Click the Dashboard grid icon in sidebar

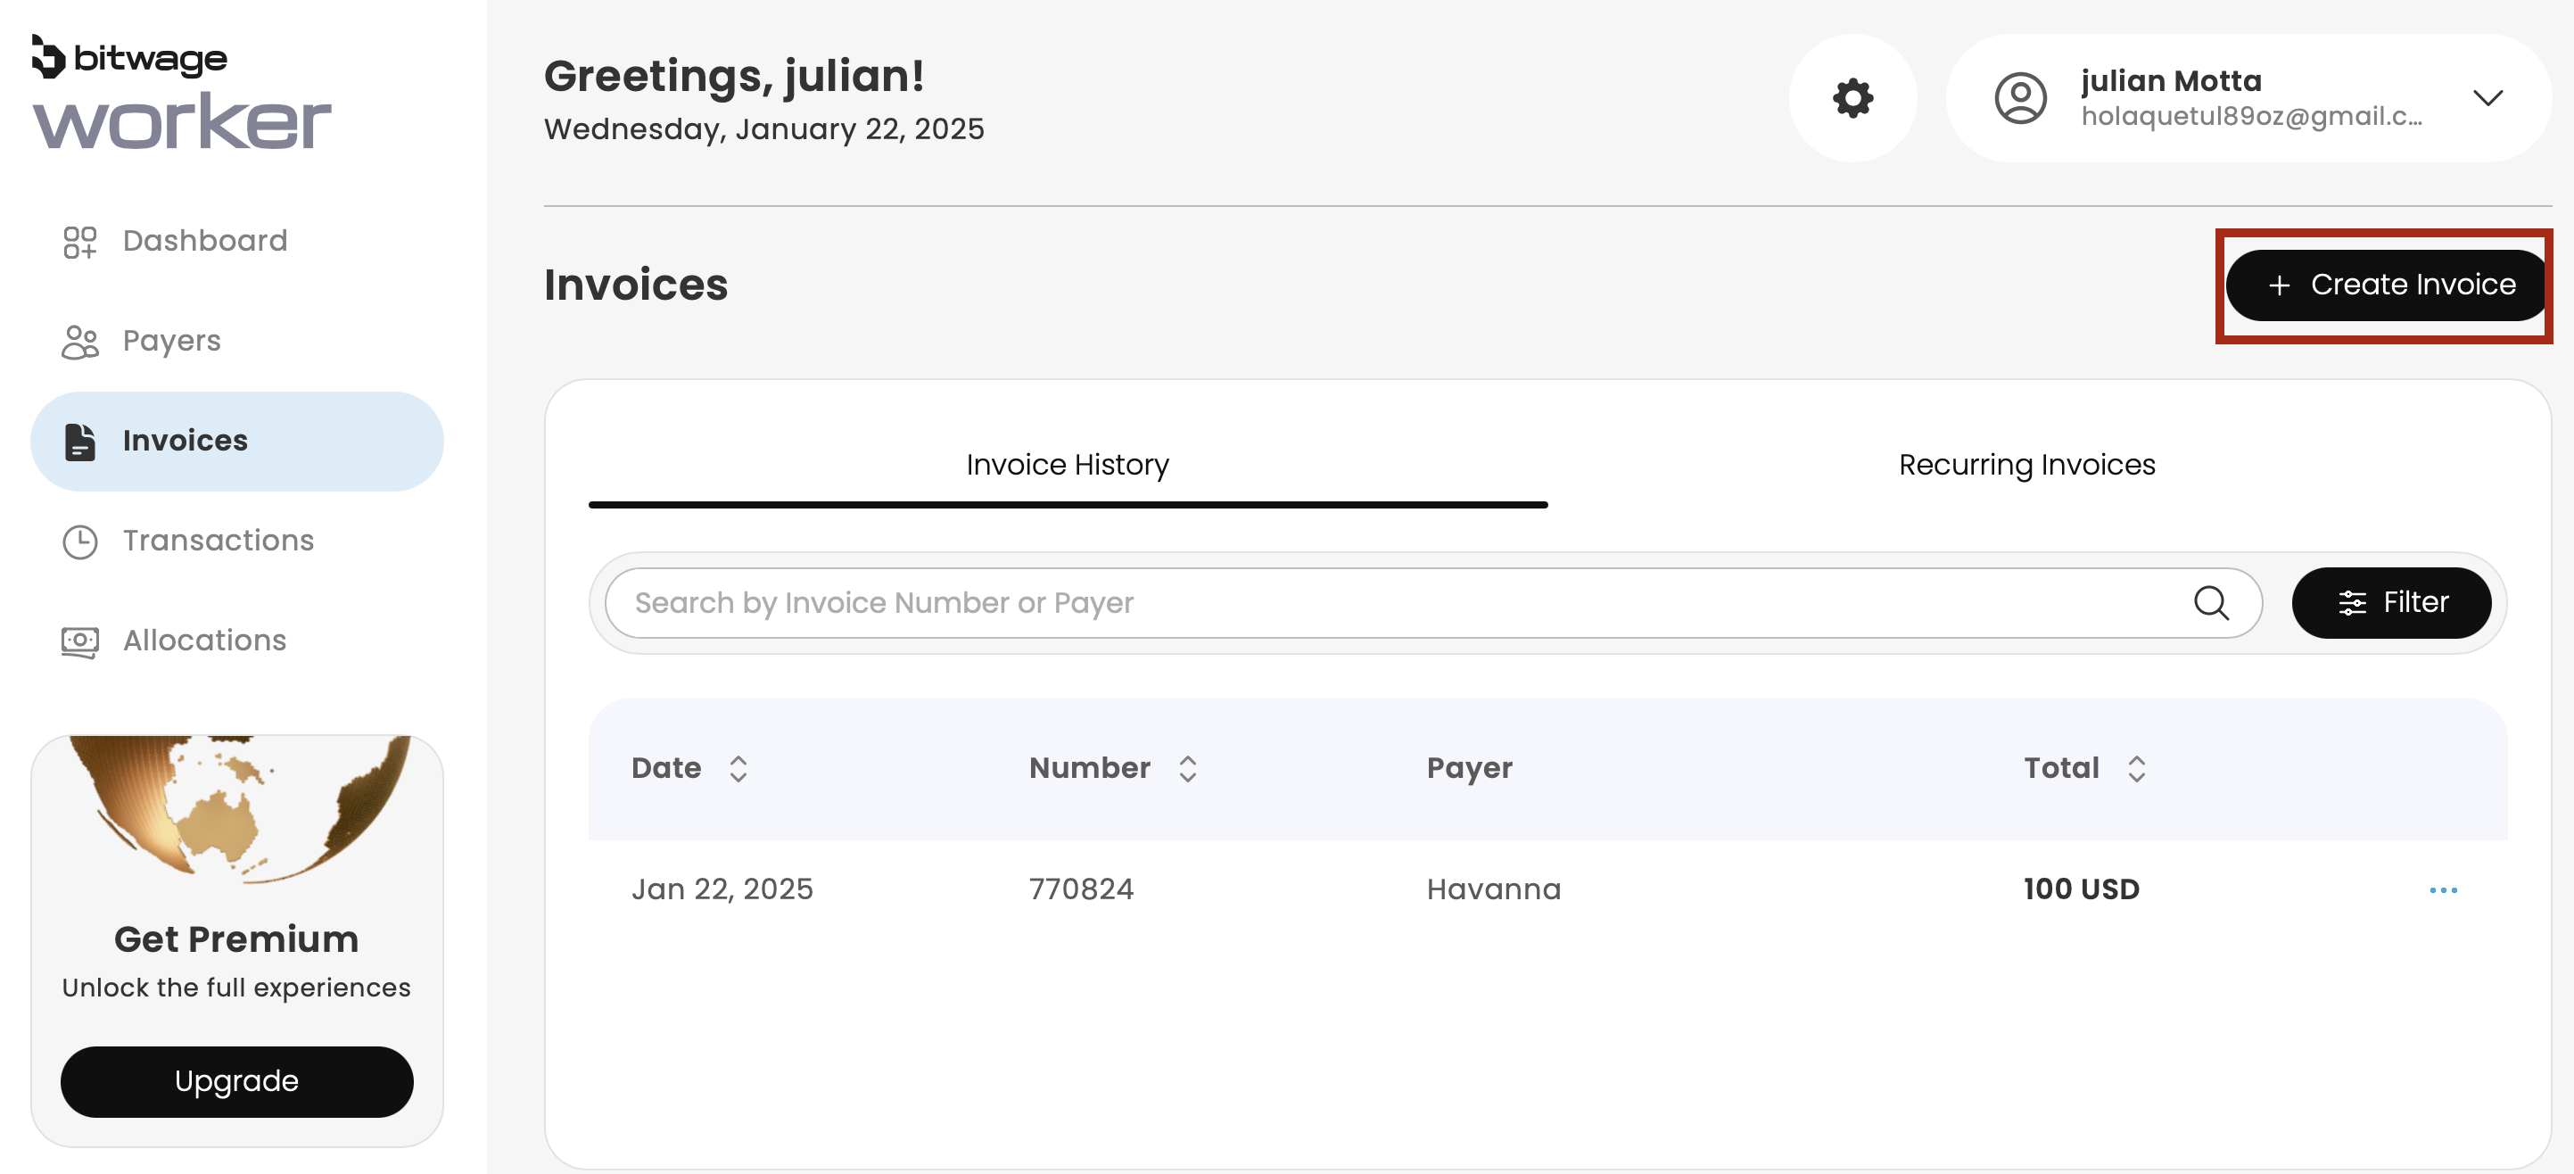tap(80, 241)
